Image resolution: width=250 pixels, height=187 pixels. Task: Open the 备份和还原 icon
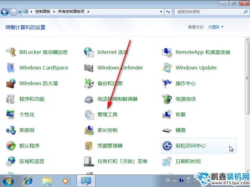click(x=89, y=83)
